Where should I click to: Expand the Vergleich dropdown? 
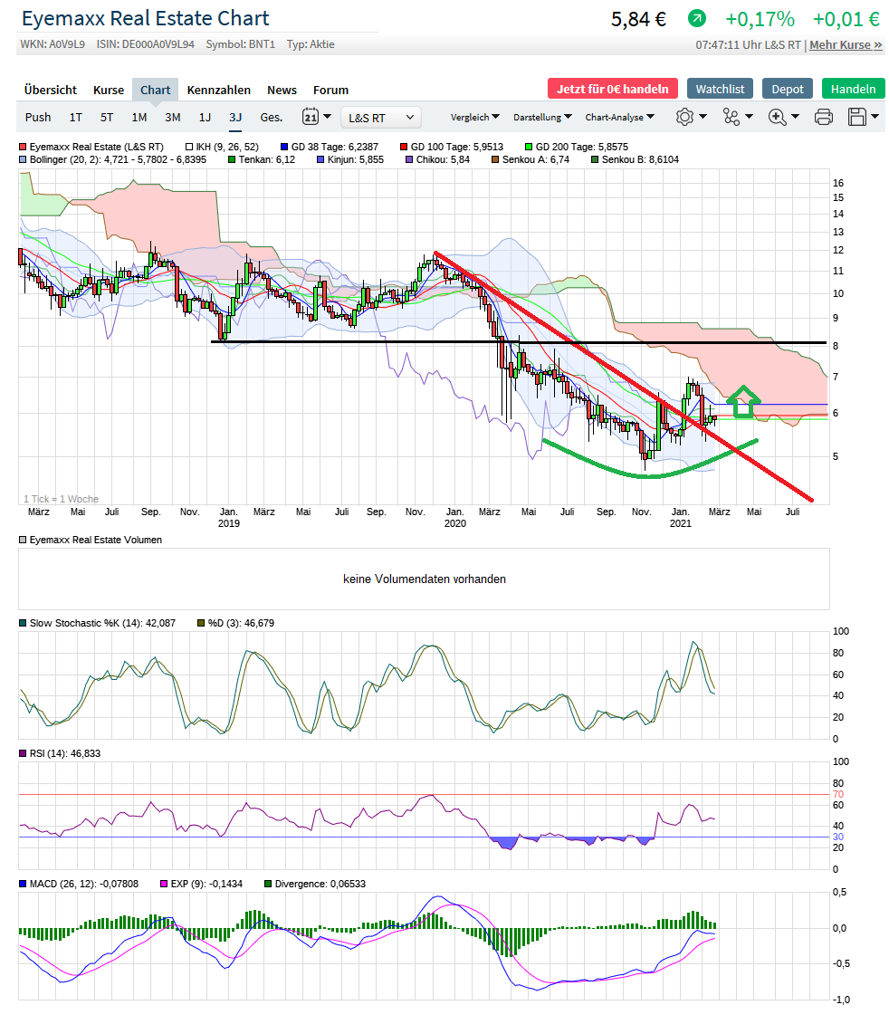point(474,117)
